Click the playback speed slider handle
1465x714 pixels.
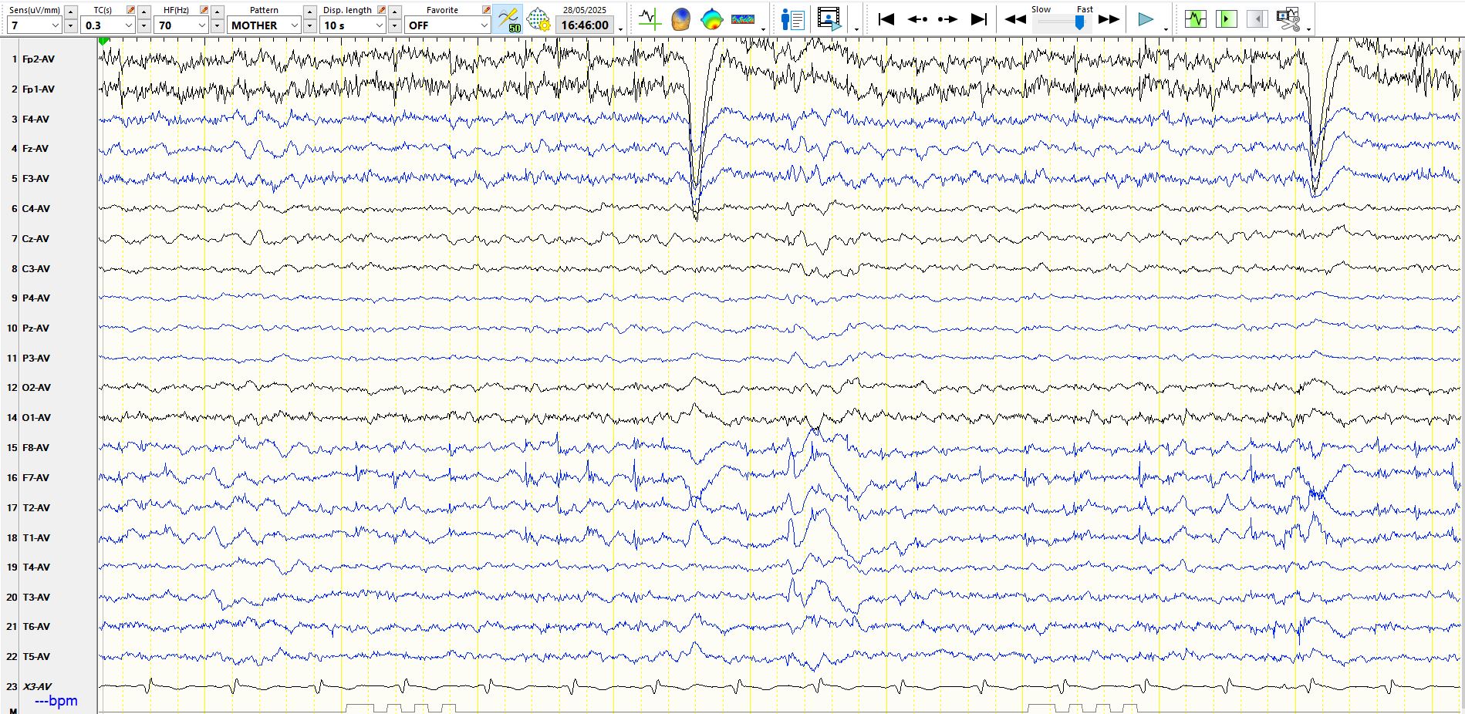(x=1079, y=22)
